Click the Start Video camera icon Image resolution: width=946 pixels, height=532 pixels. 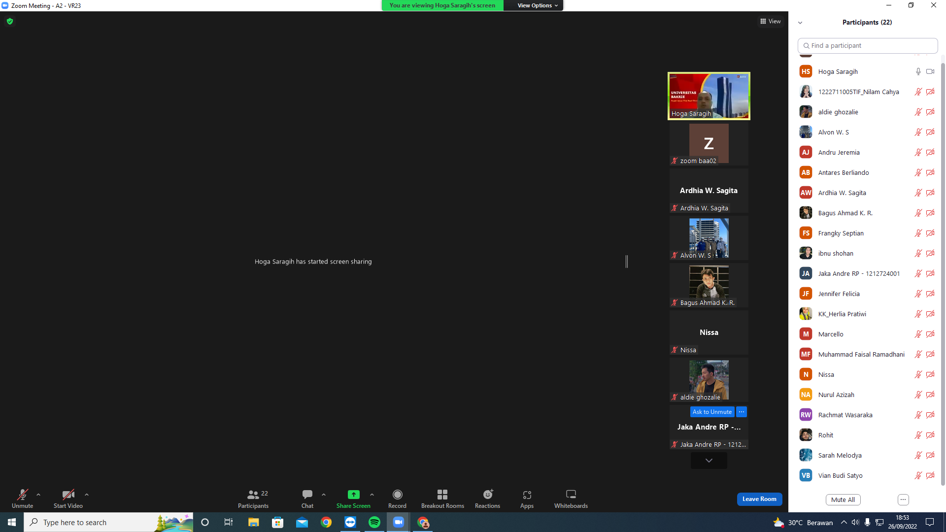coord(68,495)
